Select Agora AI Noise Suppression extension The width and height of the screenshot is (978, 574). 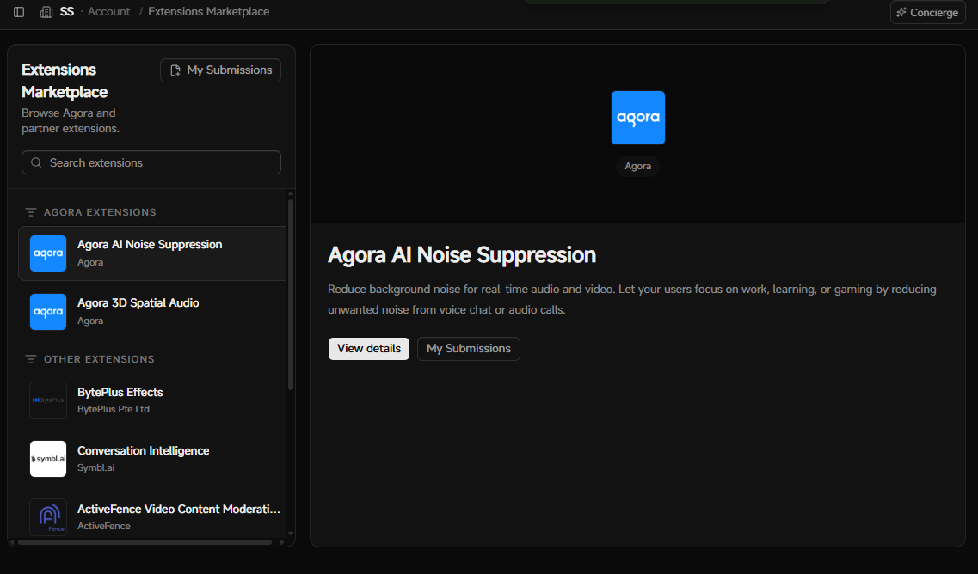pos(152,253)
